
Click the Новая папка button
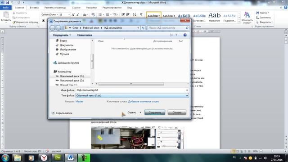coord(85,35)
